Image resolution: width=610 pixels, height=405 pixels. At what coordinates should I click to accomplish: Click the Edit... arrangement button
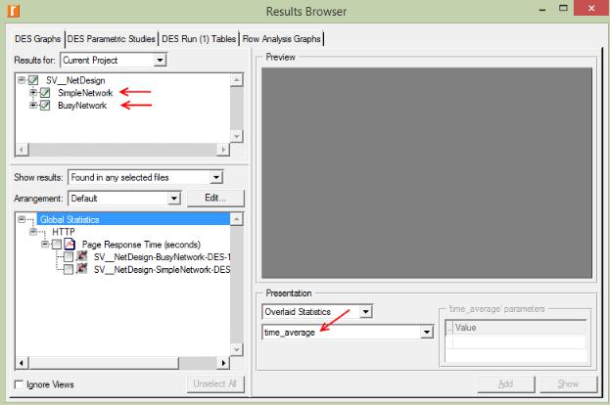[215, 198]
